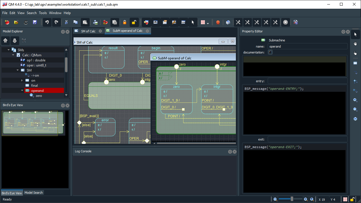Switch to the Model Search tab

click(34, 193)
